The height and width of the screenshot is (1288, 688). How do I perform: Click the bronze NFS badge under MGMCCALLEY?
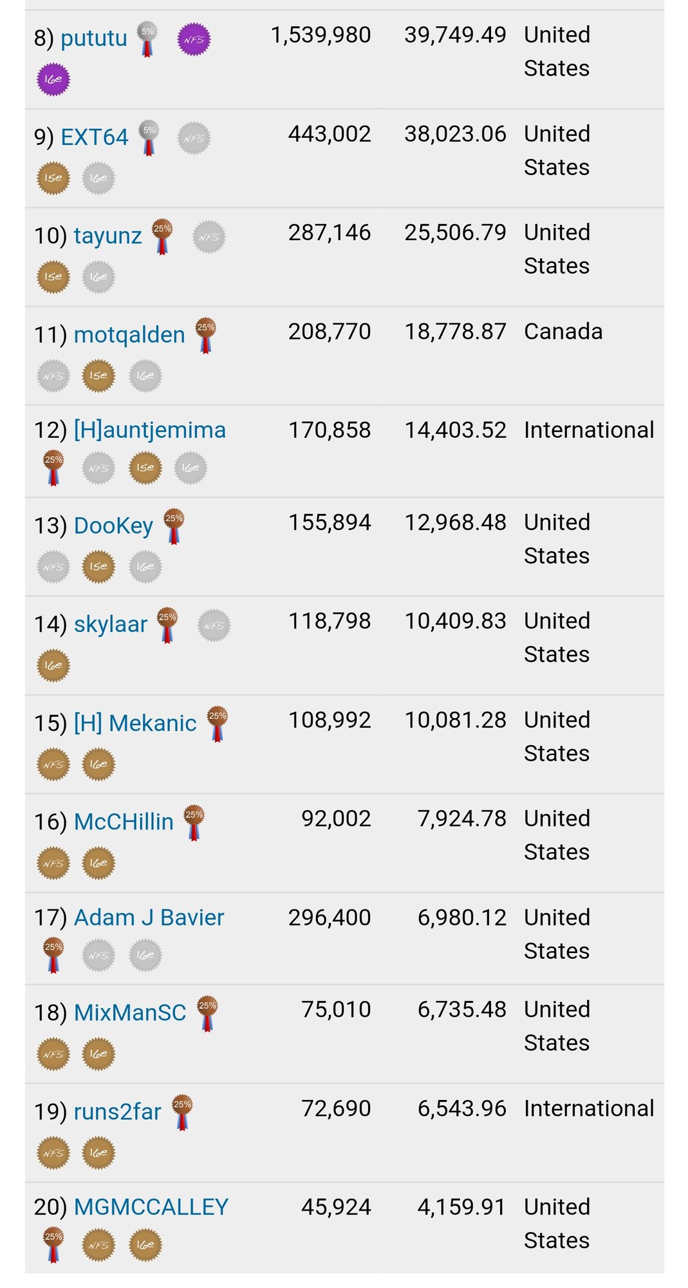[98, 1245]
